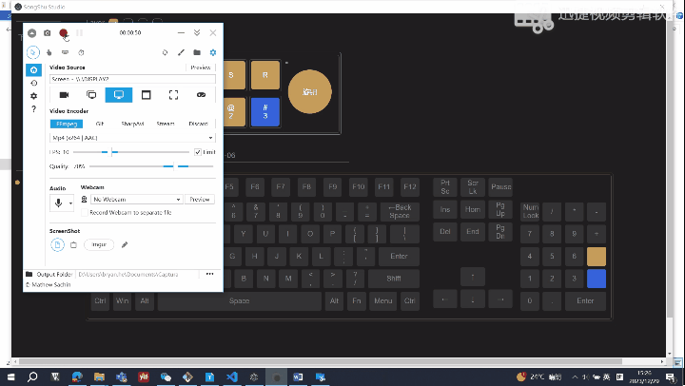The width and height of the screenshot is (685, 386).
Task: Open the drawing pencil tool in toolbar
Action: pyautogui.click(x=181, y=52)
